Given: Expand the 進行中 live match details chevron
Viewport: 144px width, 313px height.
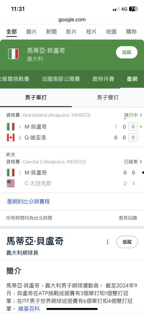Looking at the screenshot, I should click(141, 115).
